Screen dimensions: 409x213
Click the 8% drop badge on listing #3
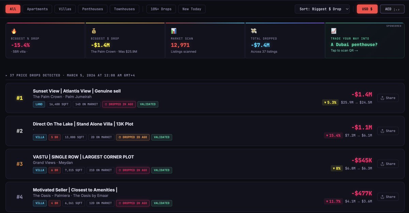pos(337,168)
